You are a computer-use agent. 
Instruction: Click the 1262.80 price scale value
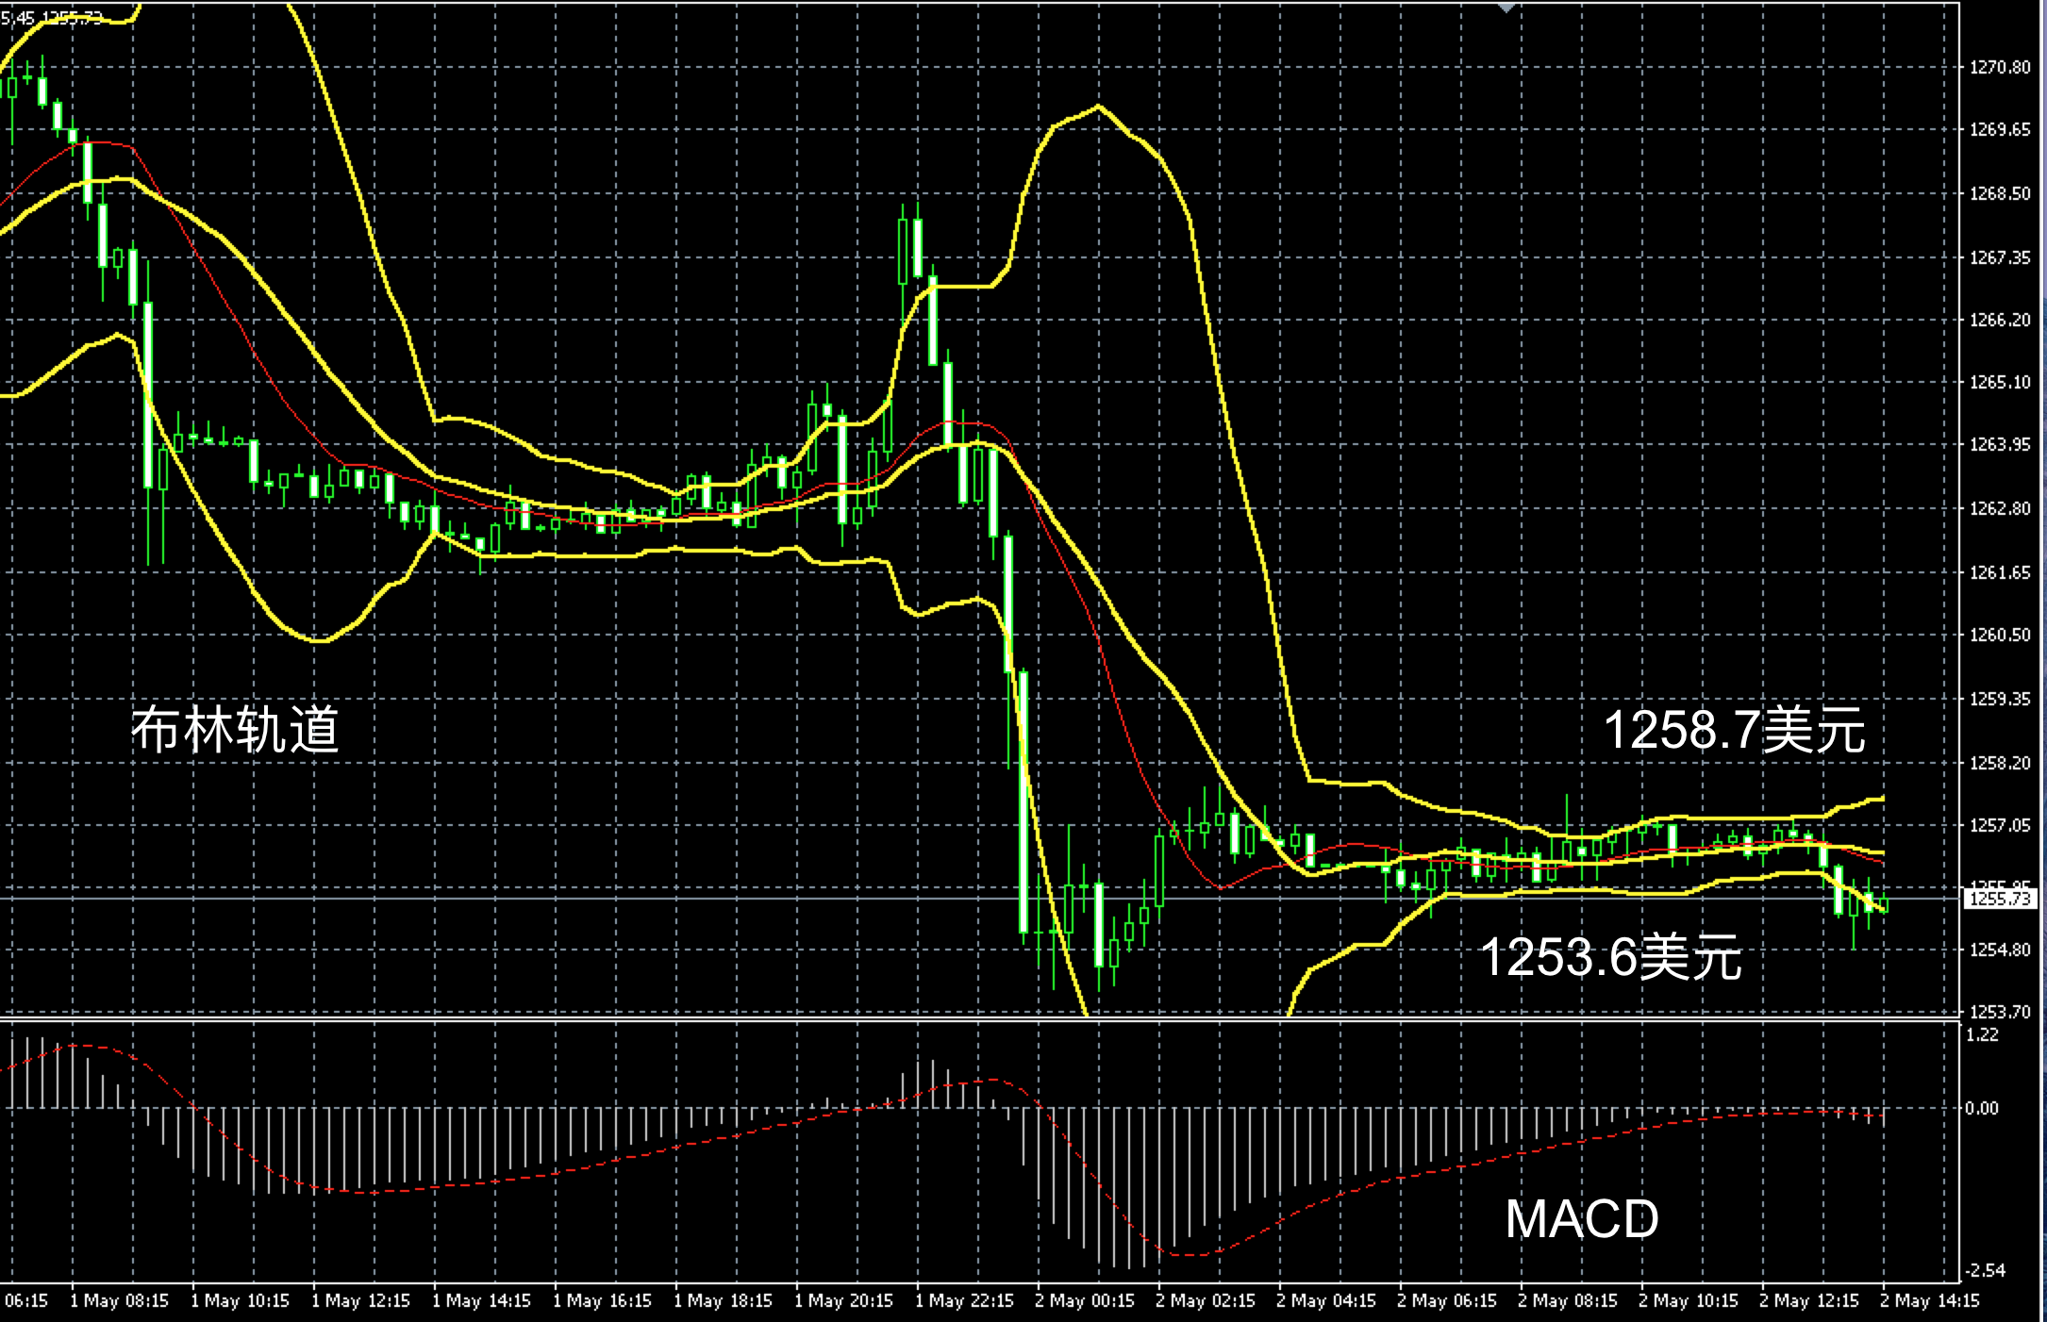pyautogui.click(x=2000, y=508)
